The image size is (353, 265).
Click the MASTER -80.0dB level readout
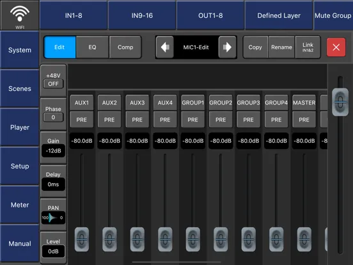tap(304, 141)
